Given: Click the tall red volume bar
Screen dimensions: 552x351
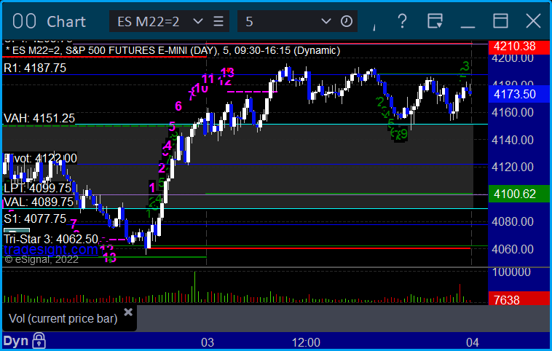Looking at the screenshot, I should tap(460, 293).
